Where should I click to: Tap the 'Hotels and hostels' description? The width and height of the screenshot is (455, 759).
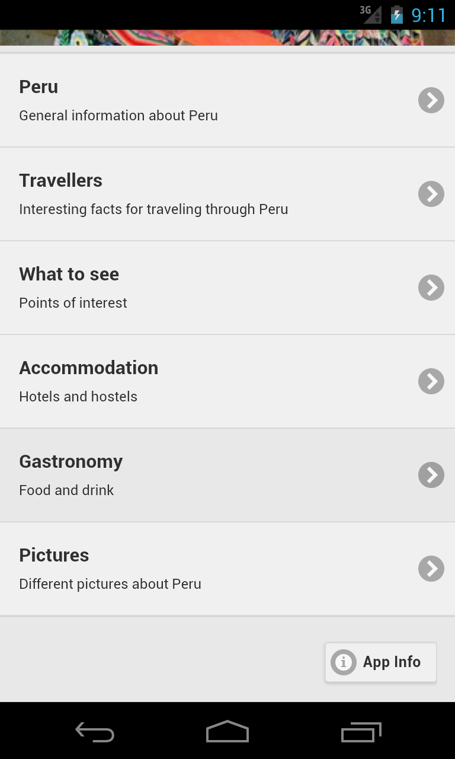coord(78,397)
